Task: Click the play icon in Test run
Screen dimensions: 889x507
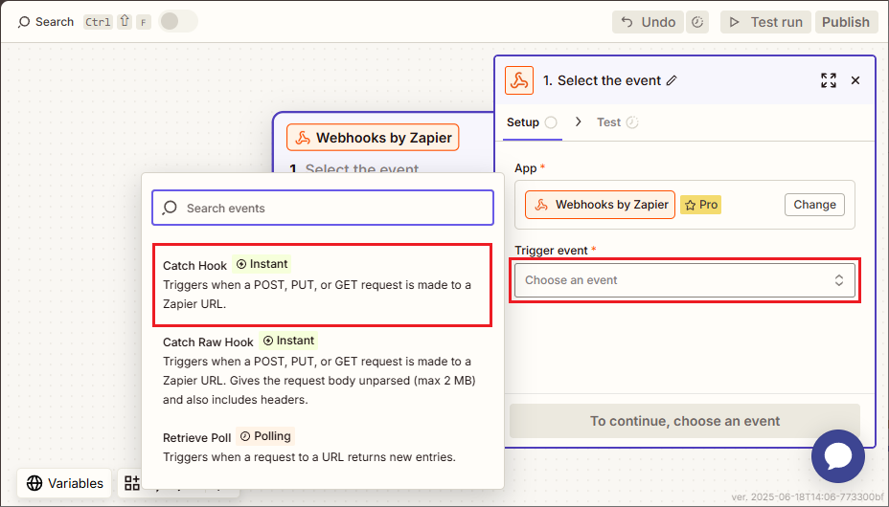Action: point(735,22)
